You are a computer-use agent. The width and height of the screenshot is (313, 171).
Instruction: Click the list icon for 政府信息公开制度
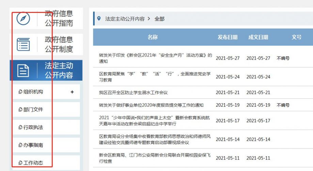tap(24, 44)
